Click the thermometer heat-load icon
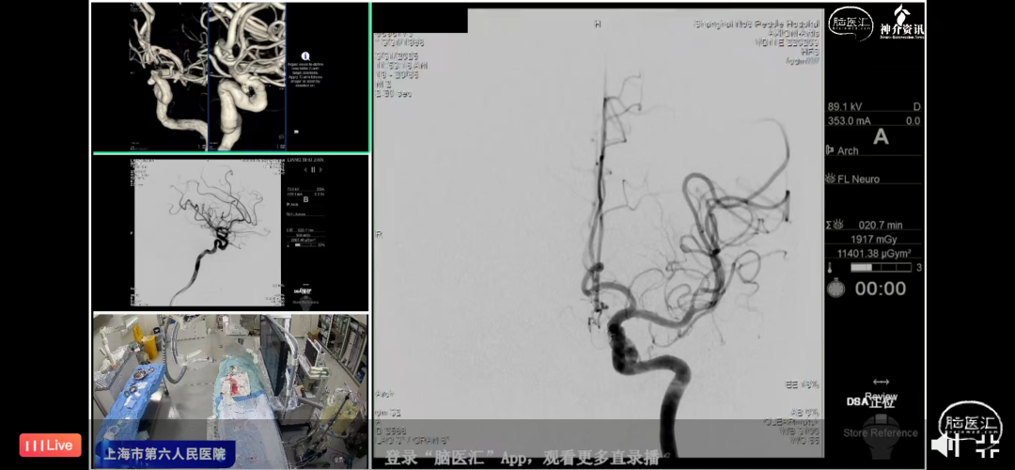The image size is (1015, 470). (x=831, y=267)
